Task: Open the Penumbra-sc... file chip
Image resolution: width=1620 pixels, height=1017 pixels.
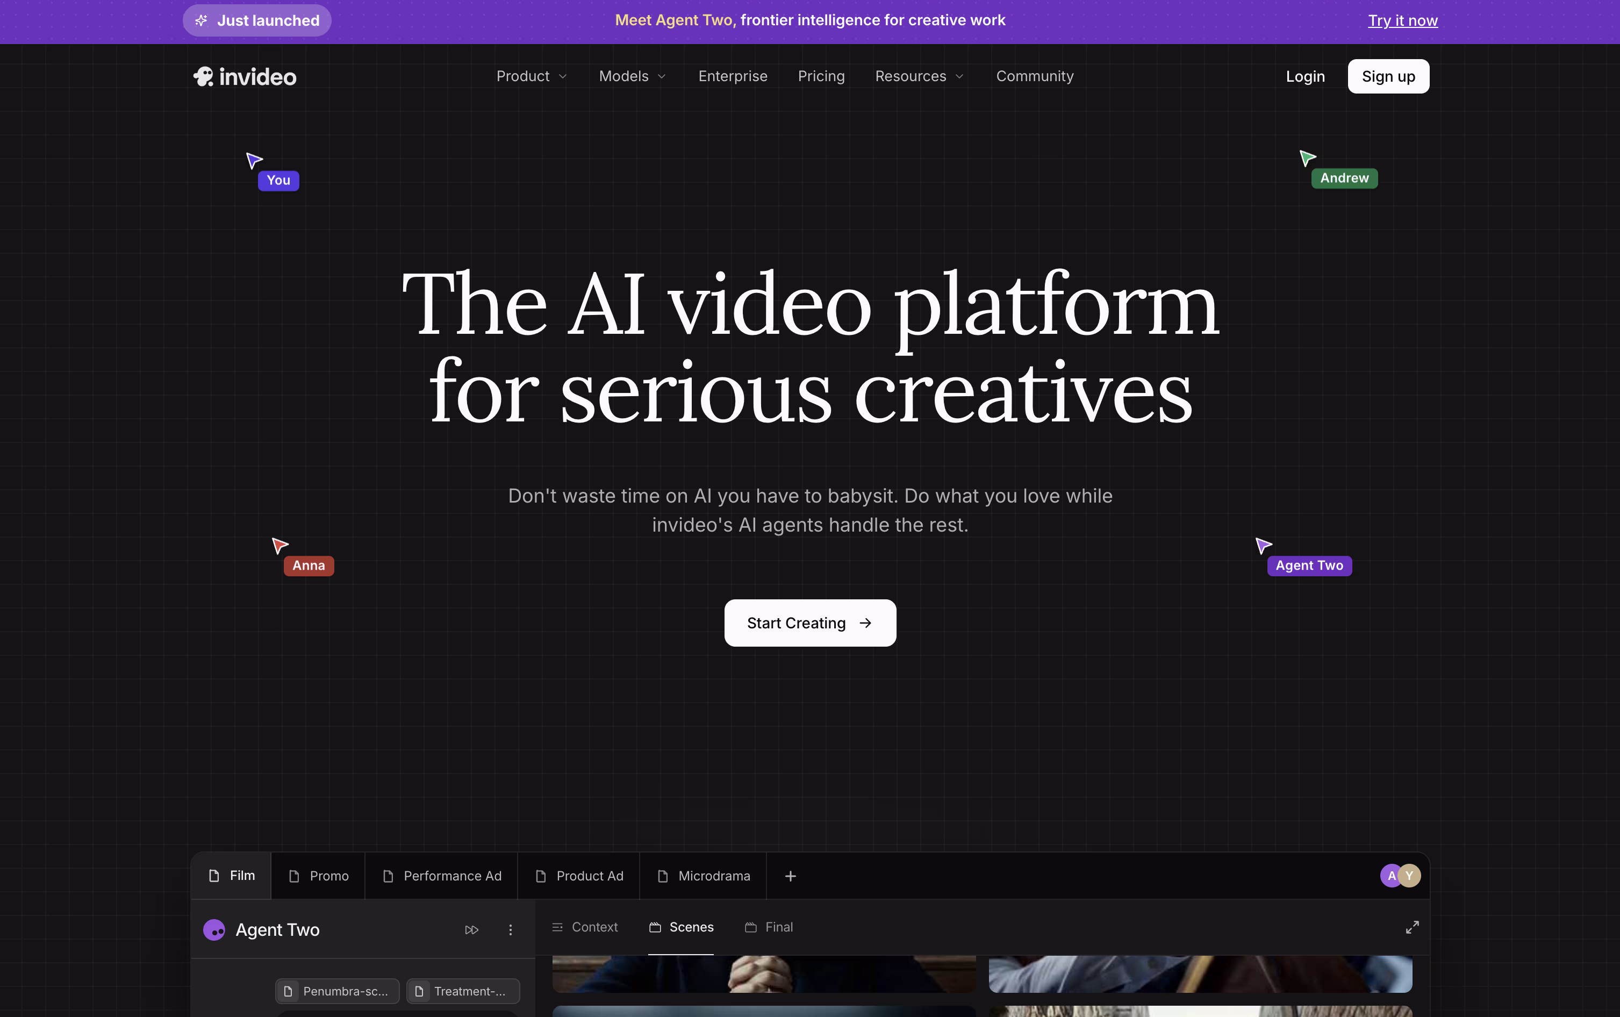Action: pos(337,991)
